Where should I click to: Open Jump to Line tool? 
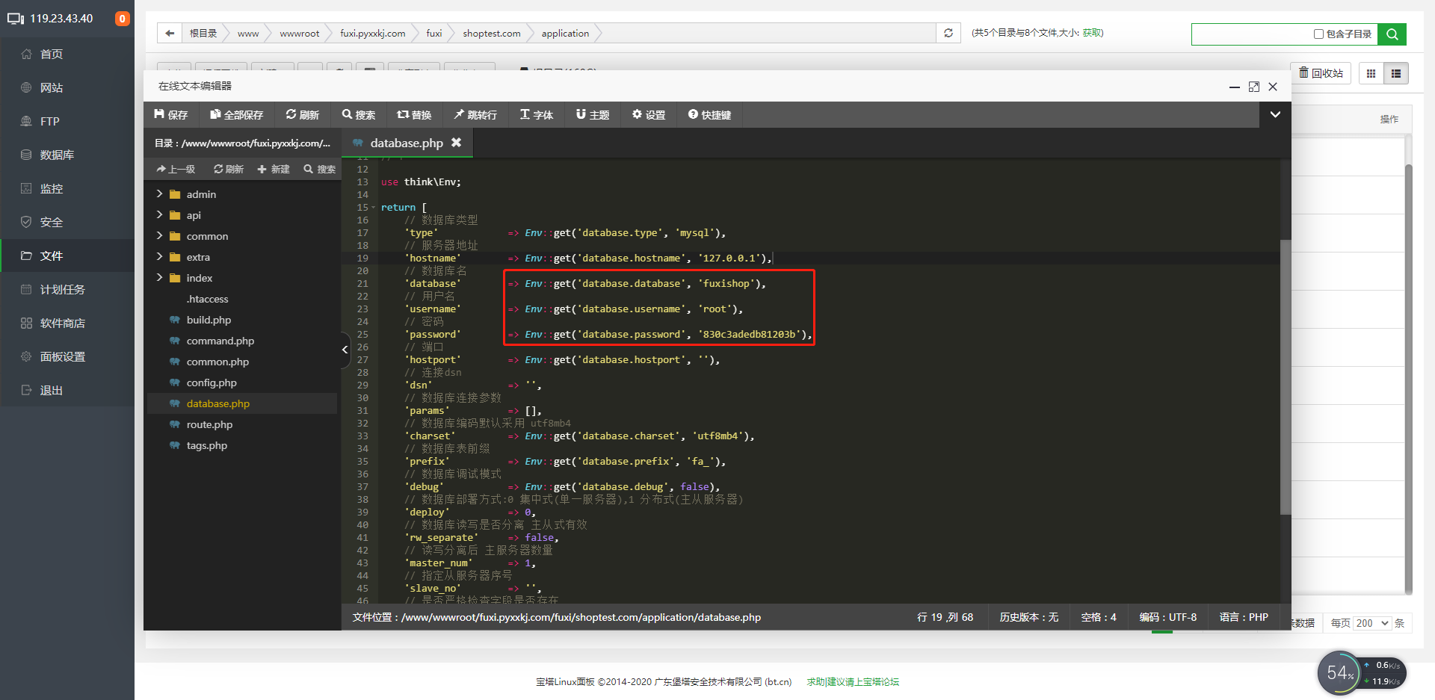click(x=475, y=114)
